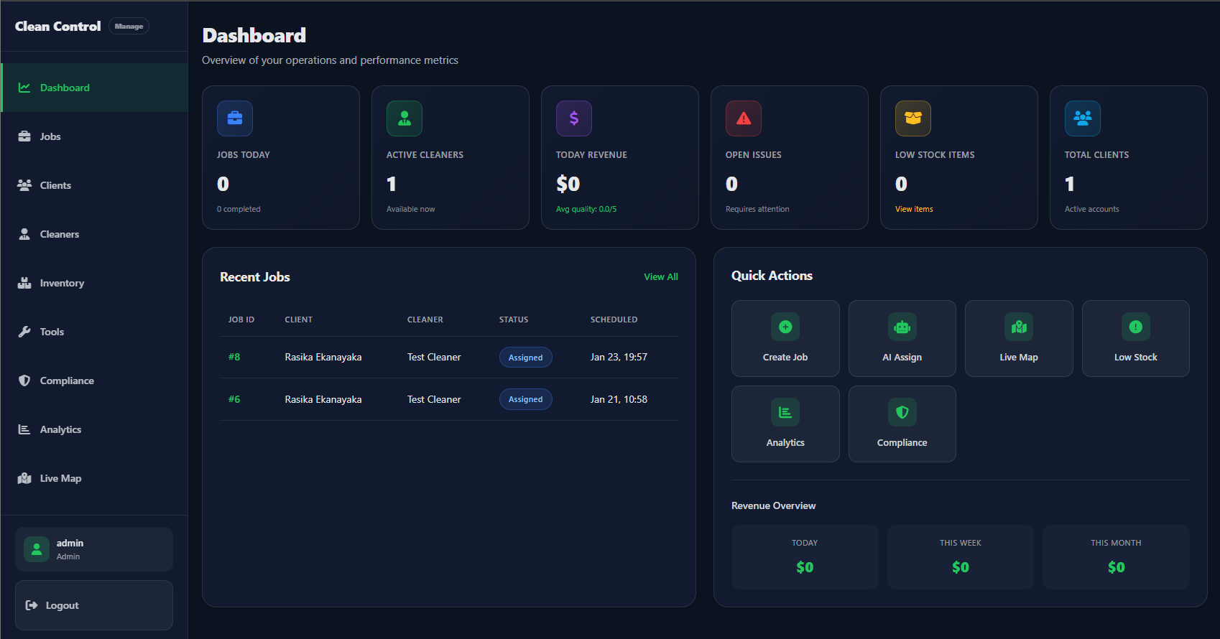This screenshot has width=1220, height=639.
Task: Click the Jobs briefcase icon in sidebar
Action: point(24,136)
